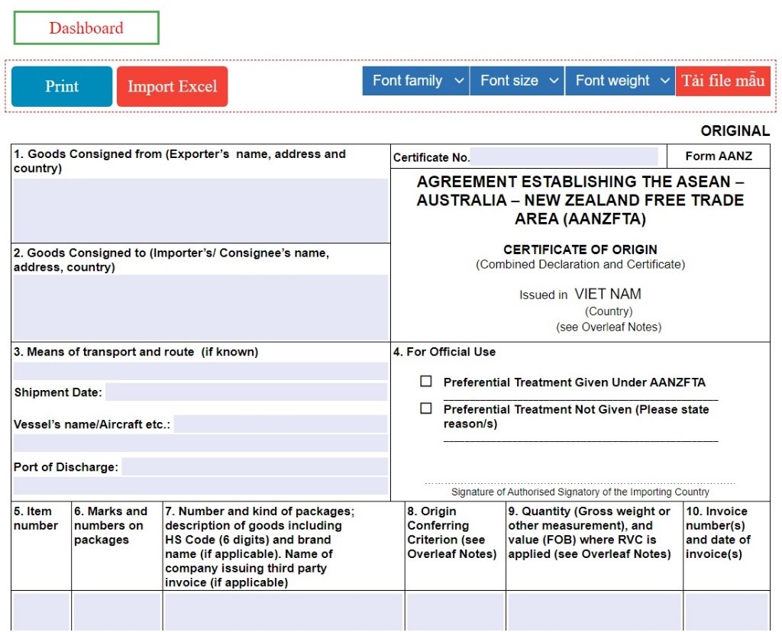Tick the Preferential Treatment Not Given checkbox
The image size is (782, 632).
[x=426, y=409]
